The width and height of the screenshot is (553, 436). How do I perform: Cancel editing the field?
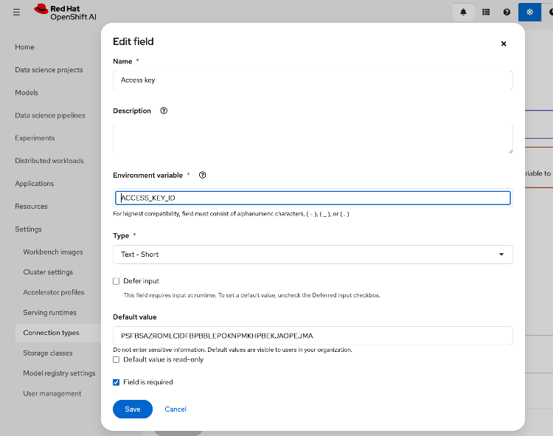click(x=175, y=409)
